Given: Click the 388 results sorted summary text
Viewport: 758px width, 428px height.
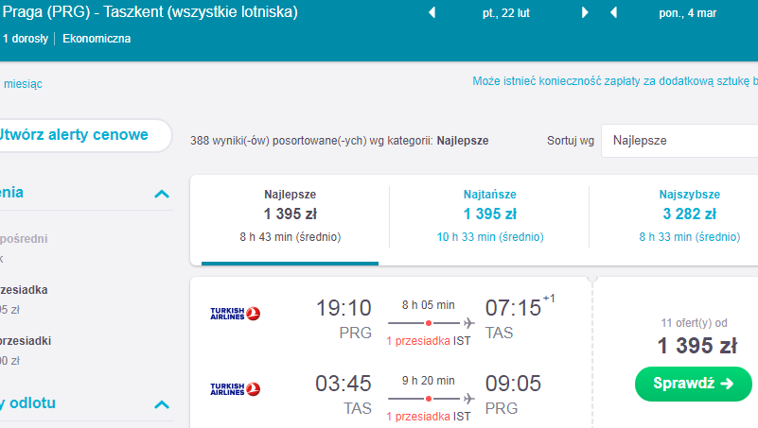Looking at the screenshot, I should tap(340, 141).
